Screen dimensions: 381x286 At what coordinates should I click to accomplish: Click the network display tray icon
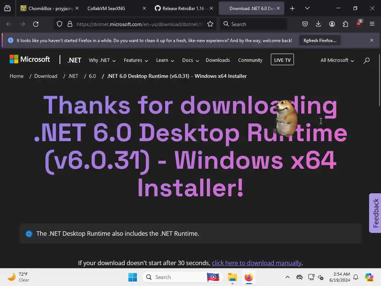click(311, 277)
